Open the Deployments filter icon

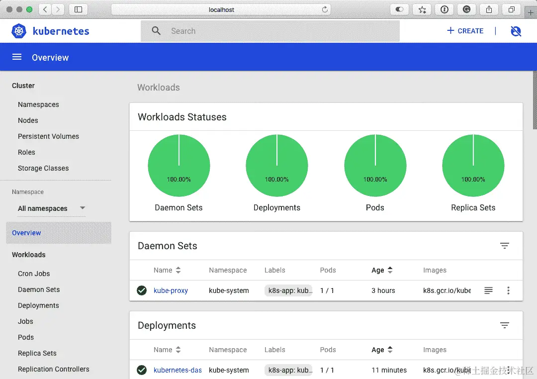(505, 325)
